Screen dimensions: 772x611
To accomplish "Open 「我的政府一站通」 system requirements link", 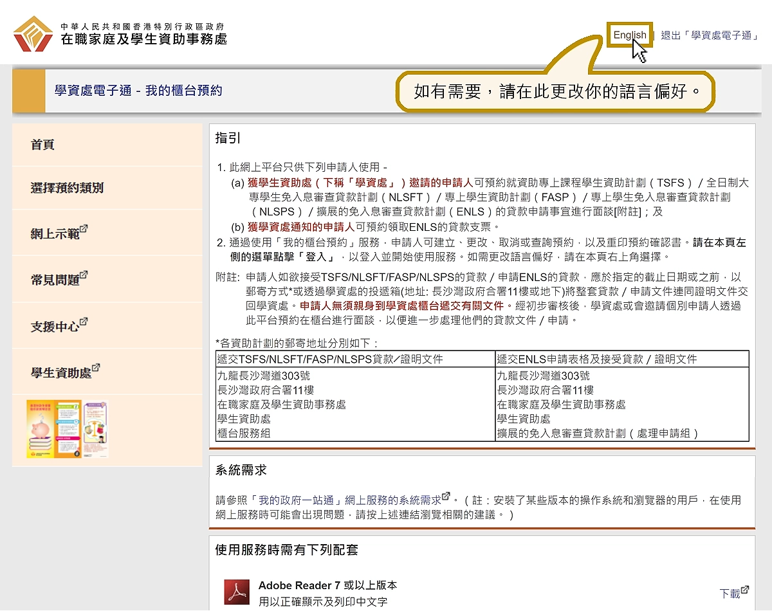I will (351, 500).
